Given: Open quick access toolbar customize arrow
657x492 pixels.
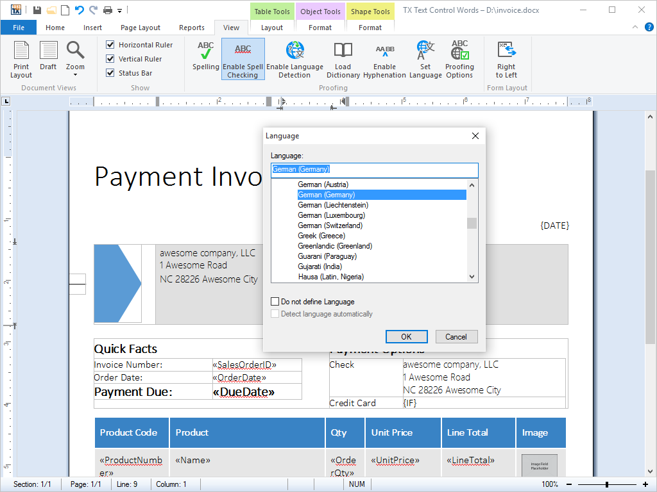Looking at the screenshot, I should (120, 10).
